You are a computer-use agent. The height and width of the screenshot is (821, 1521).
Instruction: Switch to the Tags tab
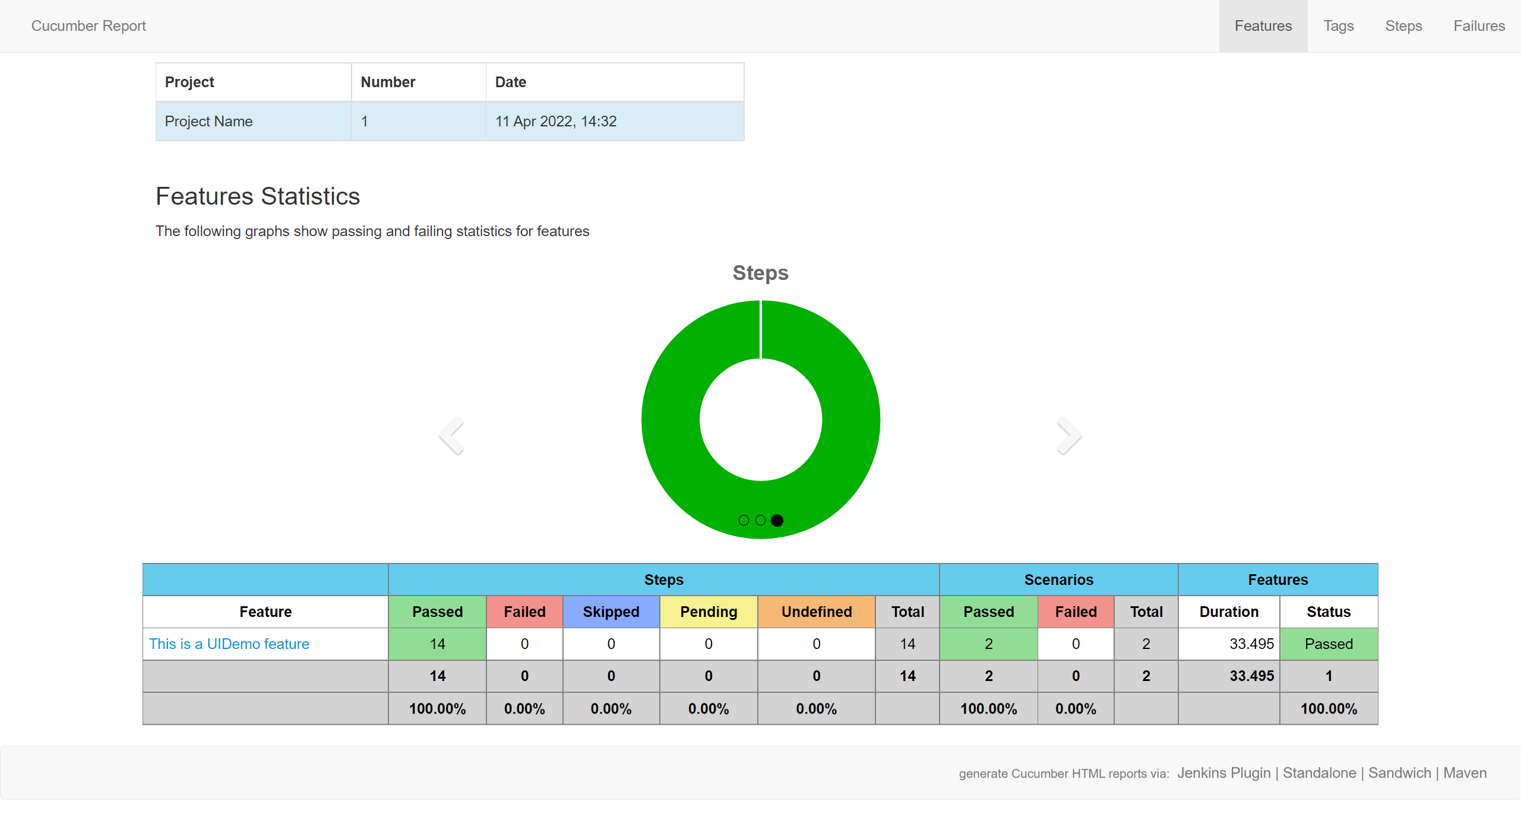1338,26
